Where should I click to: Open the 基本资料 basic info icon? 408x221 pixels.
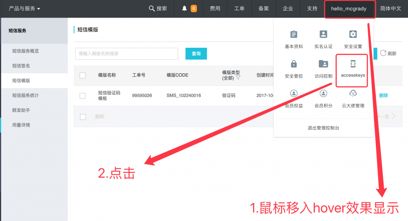pos(294,35)
